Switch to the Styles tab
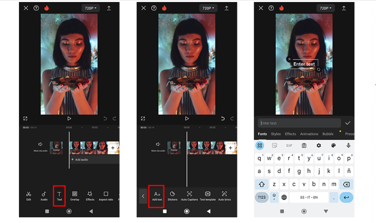376x223 pixels. tap(276, 134)
